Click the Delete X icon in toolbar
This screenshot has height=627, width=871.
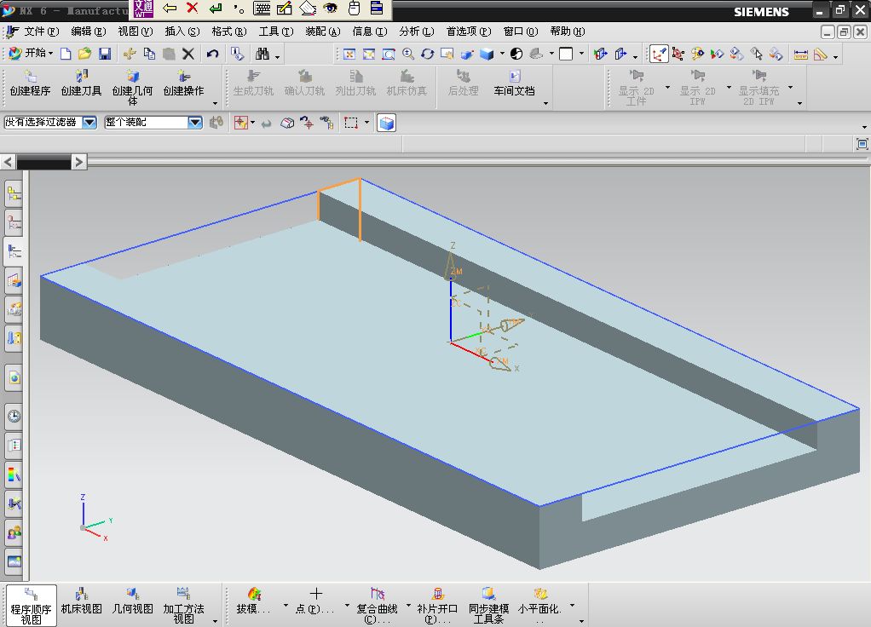[x=188, y=54]
